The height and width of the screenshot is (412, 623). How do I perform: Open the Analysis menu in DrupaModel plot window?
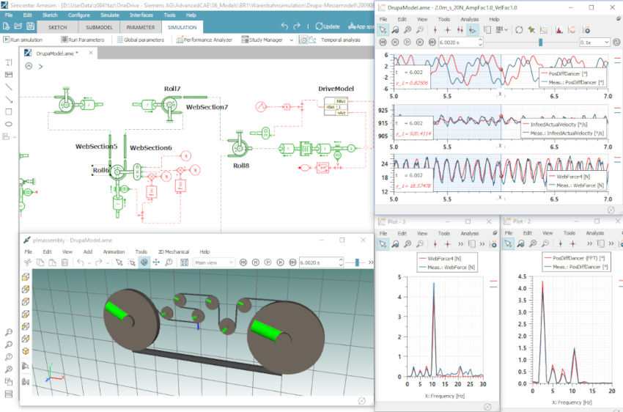[469, 19]
